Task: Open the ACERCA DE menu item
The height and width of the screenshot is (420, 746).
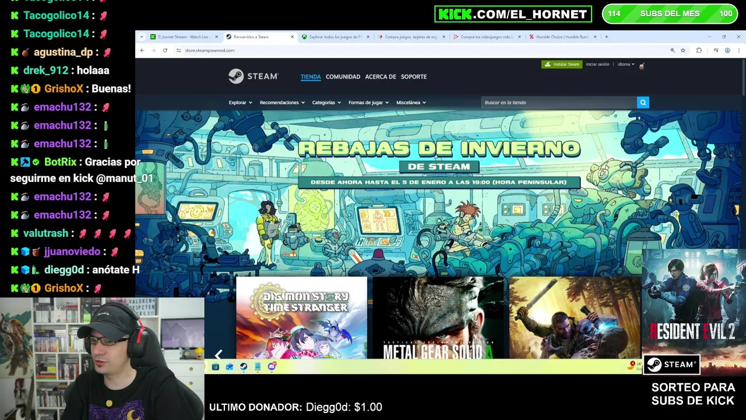Action: click(381, 76)
